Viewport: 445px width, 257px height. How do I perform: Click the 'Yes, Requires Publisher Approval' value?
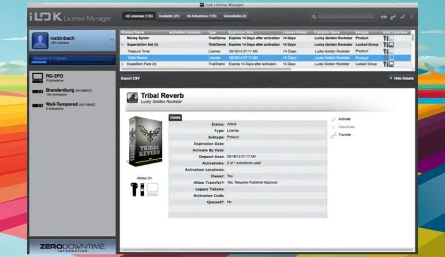252,183
